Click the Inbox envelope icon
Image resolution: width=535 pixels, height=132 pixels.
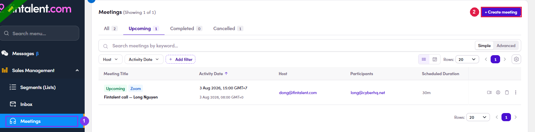(13, 104)
